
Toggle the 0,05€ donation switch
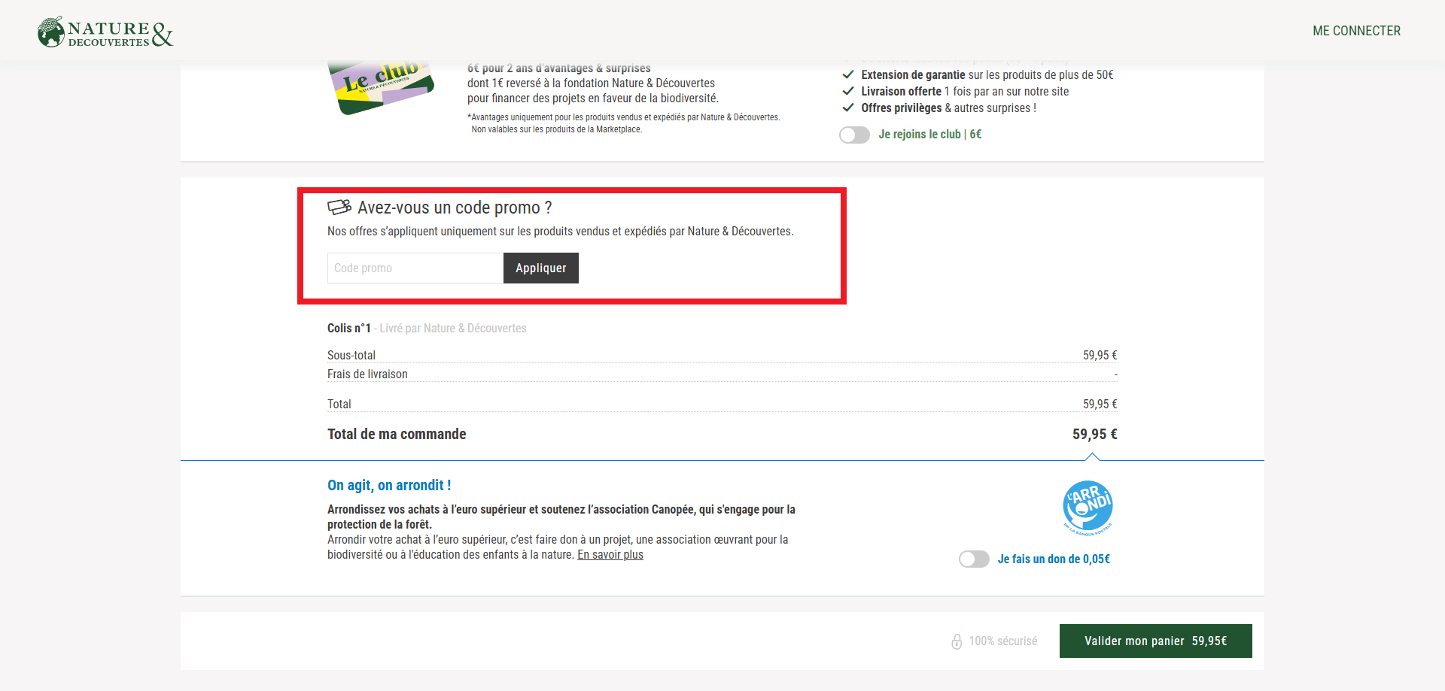974,559
